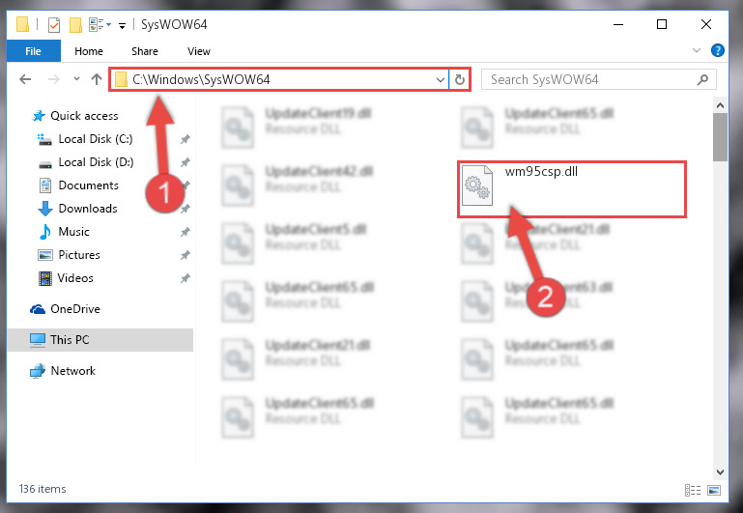
Task: Open the Help question mark icon
Action: [x=718, y=50]
